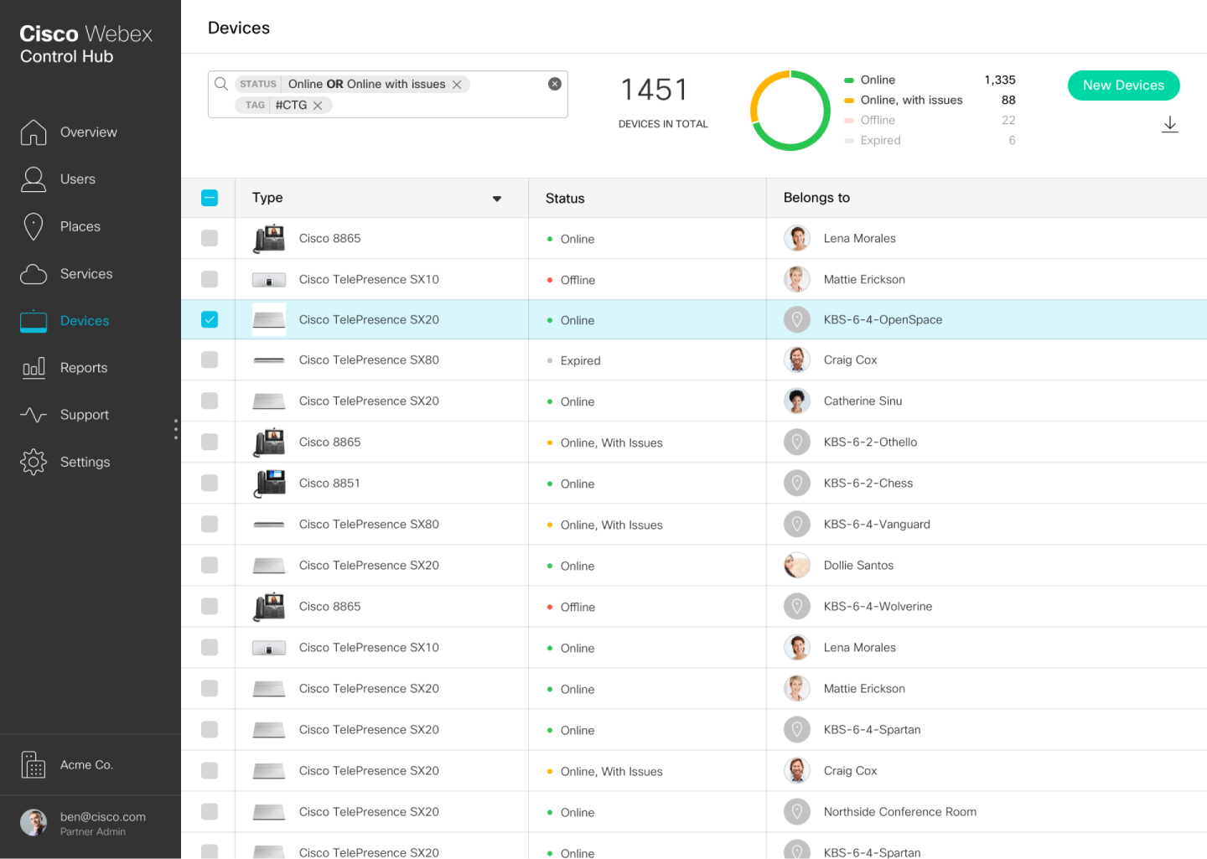Check the Dollie Santos row
1207x859 pixels.
pyautogui.click(x=210, y=565)
